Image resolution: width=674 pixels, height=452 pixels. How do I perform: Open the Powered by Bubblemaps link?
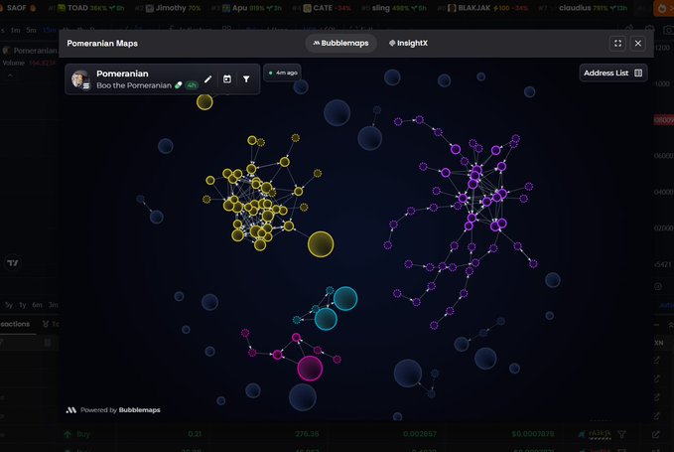113,410
